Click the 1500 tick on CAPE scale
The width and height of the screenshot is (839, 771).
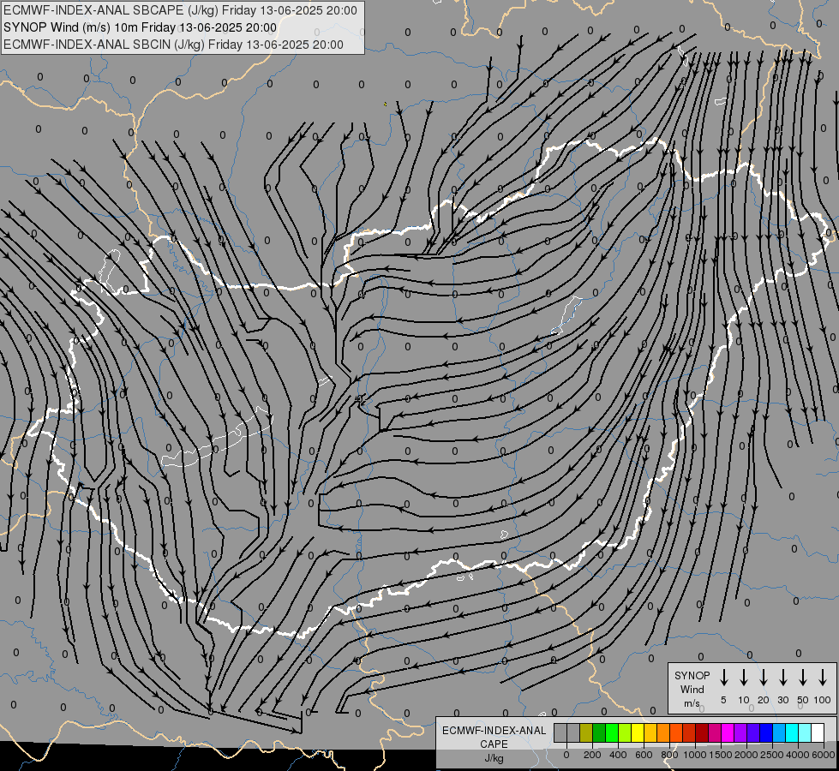pyautogui.click(x=721, y=755)
